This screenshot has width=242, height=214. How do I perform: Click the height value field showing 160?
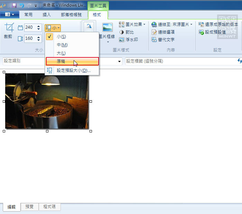pyautogui.click(x=30, y=38)
